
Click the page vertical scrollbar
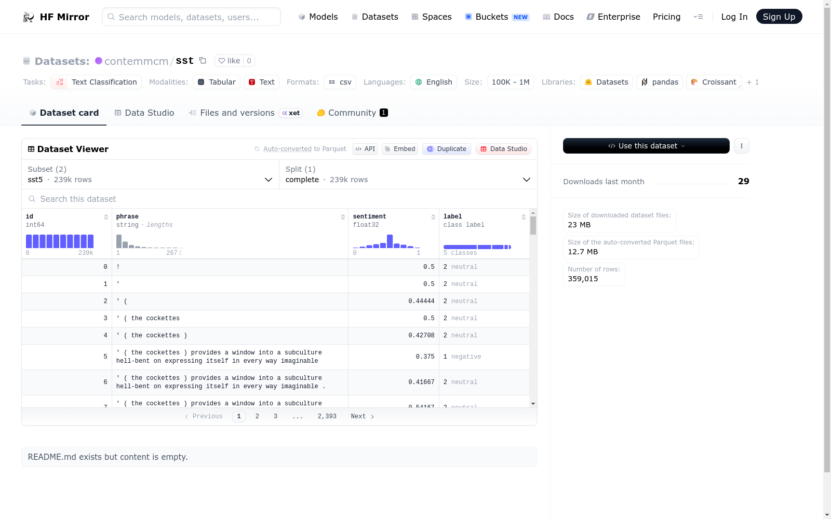(x=827, y=239)
